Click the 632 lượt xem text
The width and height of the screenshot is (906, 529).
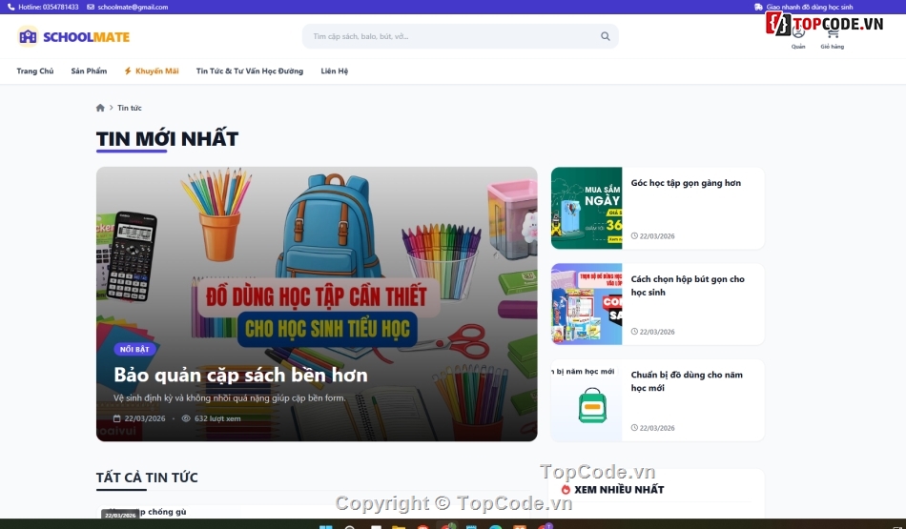217,418
